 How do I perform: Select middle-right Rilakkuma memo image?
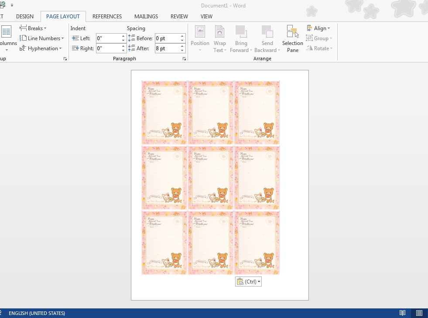tap(257, 178)
